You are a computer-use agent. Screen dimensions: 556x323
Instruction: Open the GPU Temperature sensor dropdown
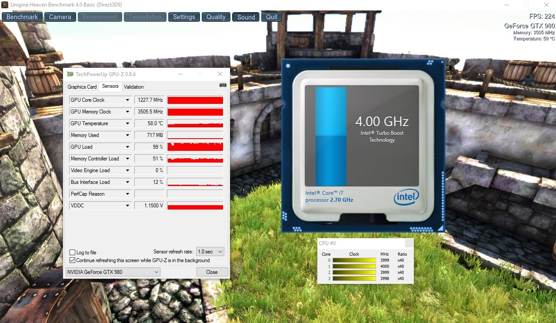click(x=127, y=123)
